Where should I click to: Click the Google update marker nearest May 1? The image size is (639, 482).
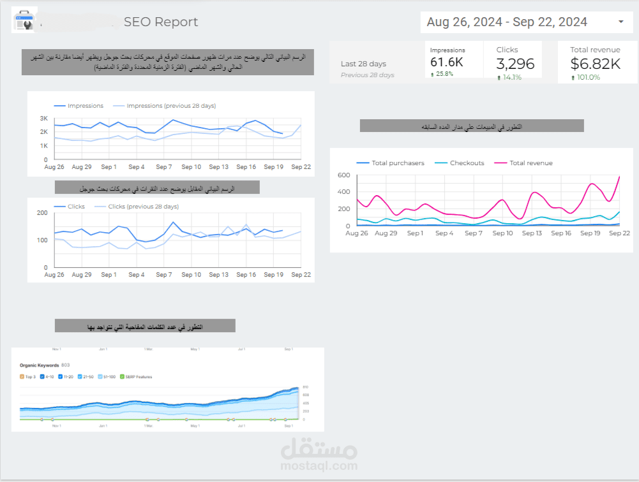(186, 420)
